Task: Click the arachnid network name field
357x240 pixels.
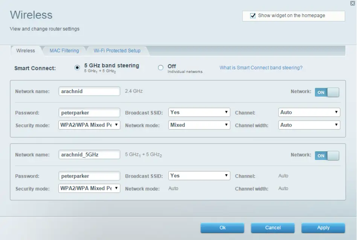Action: 89,91
